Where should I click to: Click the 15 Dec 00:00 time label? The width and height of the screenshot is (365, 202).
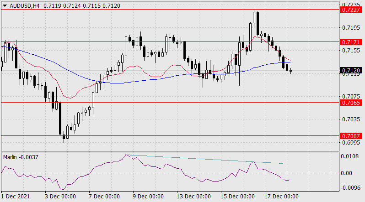237,197
